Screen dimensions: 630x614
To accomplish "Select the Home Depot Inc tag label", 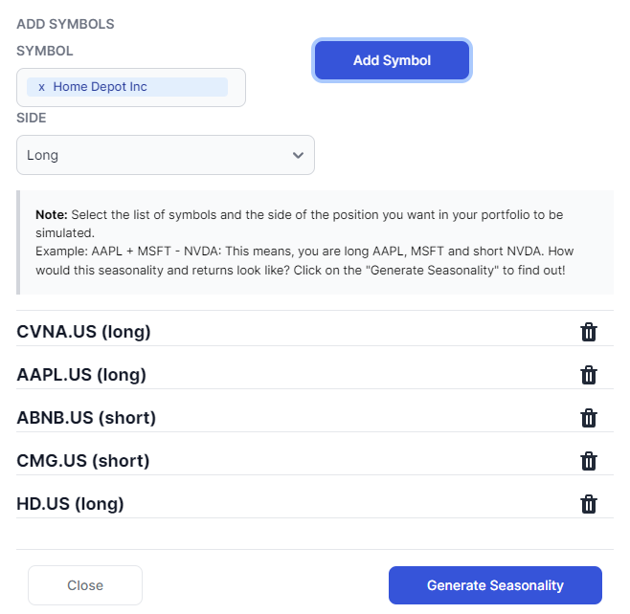I will [100, 87].
